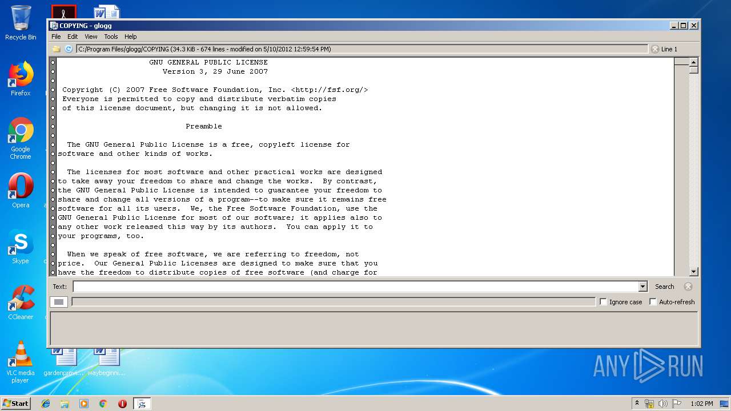
Task: Click the scroll up arrow of the log view
Action: tap(694, 62)
